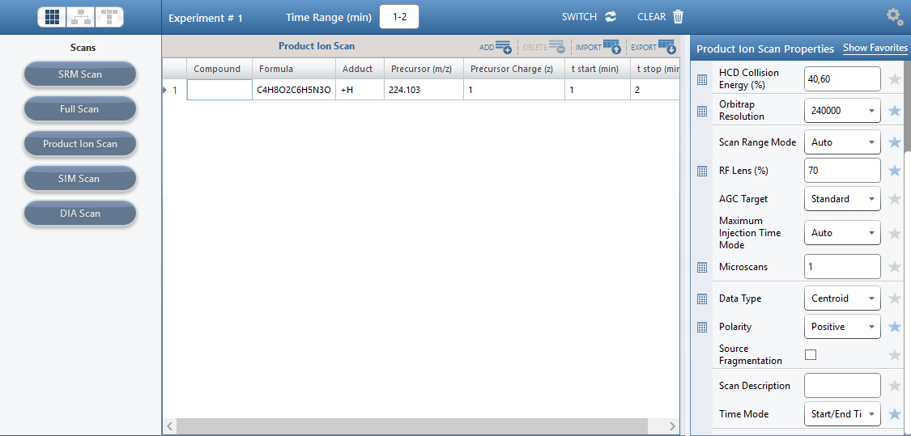Open the settings gear icon
The width and height of the screenshot is (911, 436).
click(x=894, y=16)
